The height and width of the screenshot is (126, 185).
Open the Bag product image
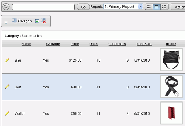(171, 60)
